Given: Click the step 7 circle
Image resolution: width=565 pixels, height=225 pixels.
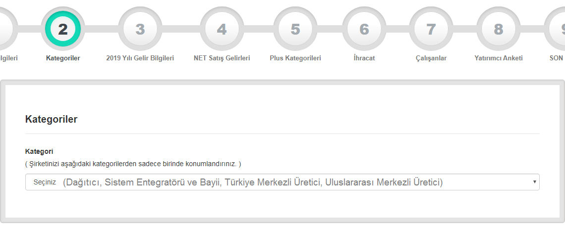Looking at the screenshot, I should point(431,29).
